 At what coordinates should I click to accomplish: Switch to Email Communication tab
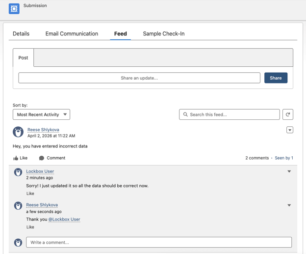pos(72,33)
